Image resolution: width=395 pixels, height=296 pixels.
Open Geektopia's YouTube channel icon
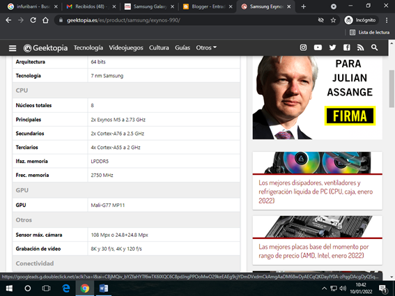[318, 47]
